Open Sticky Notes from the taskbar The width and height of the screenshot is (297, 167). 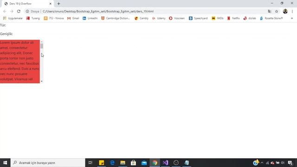click(102, 163)
